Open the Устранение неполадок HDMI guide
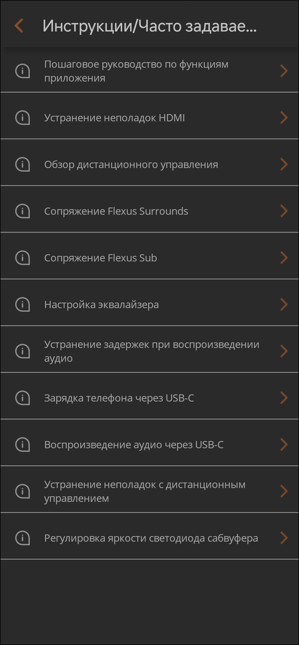This screenshot has width=299, height=645. point(114,118)
